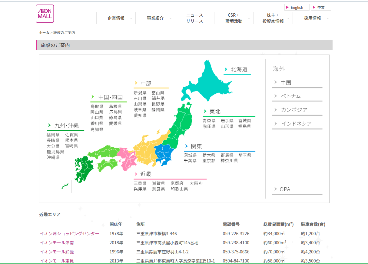This screenshot has height=264, width=368.
Task: Switch language to English
Action: point(297,7)
